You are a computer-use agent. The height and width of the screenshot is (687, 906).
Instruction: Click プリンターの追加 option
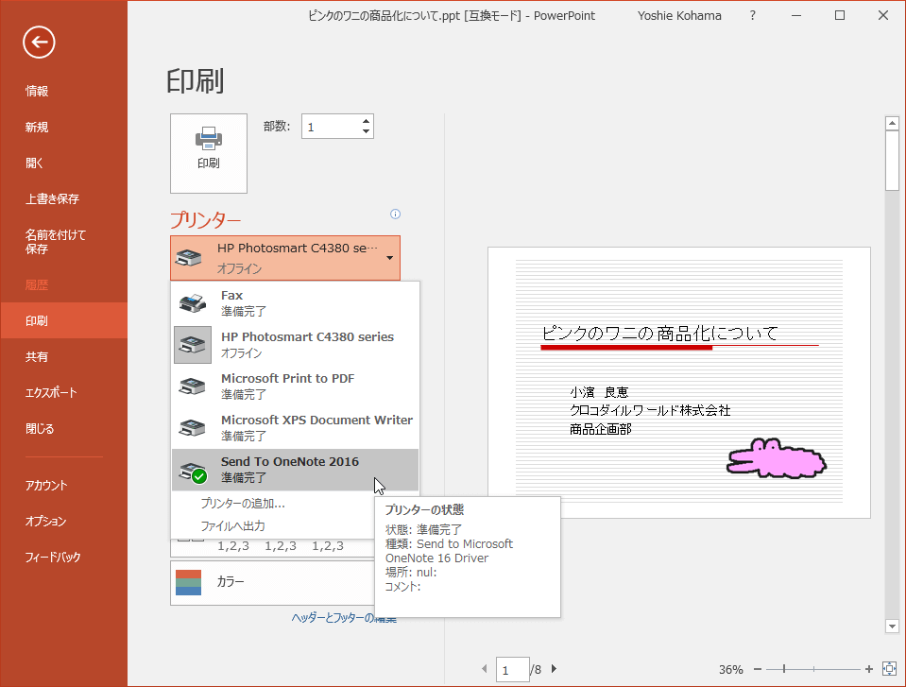pos(243,504)
